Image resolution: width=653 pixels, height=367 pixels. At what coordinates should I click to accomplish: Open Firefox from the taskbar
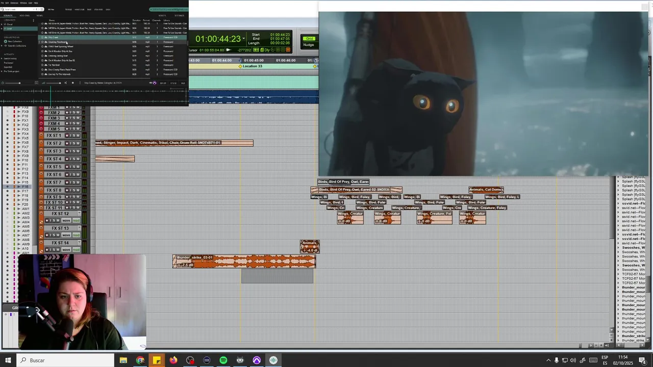pyautogui.click(x=173, y=360)
